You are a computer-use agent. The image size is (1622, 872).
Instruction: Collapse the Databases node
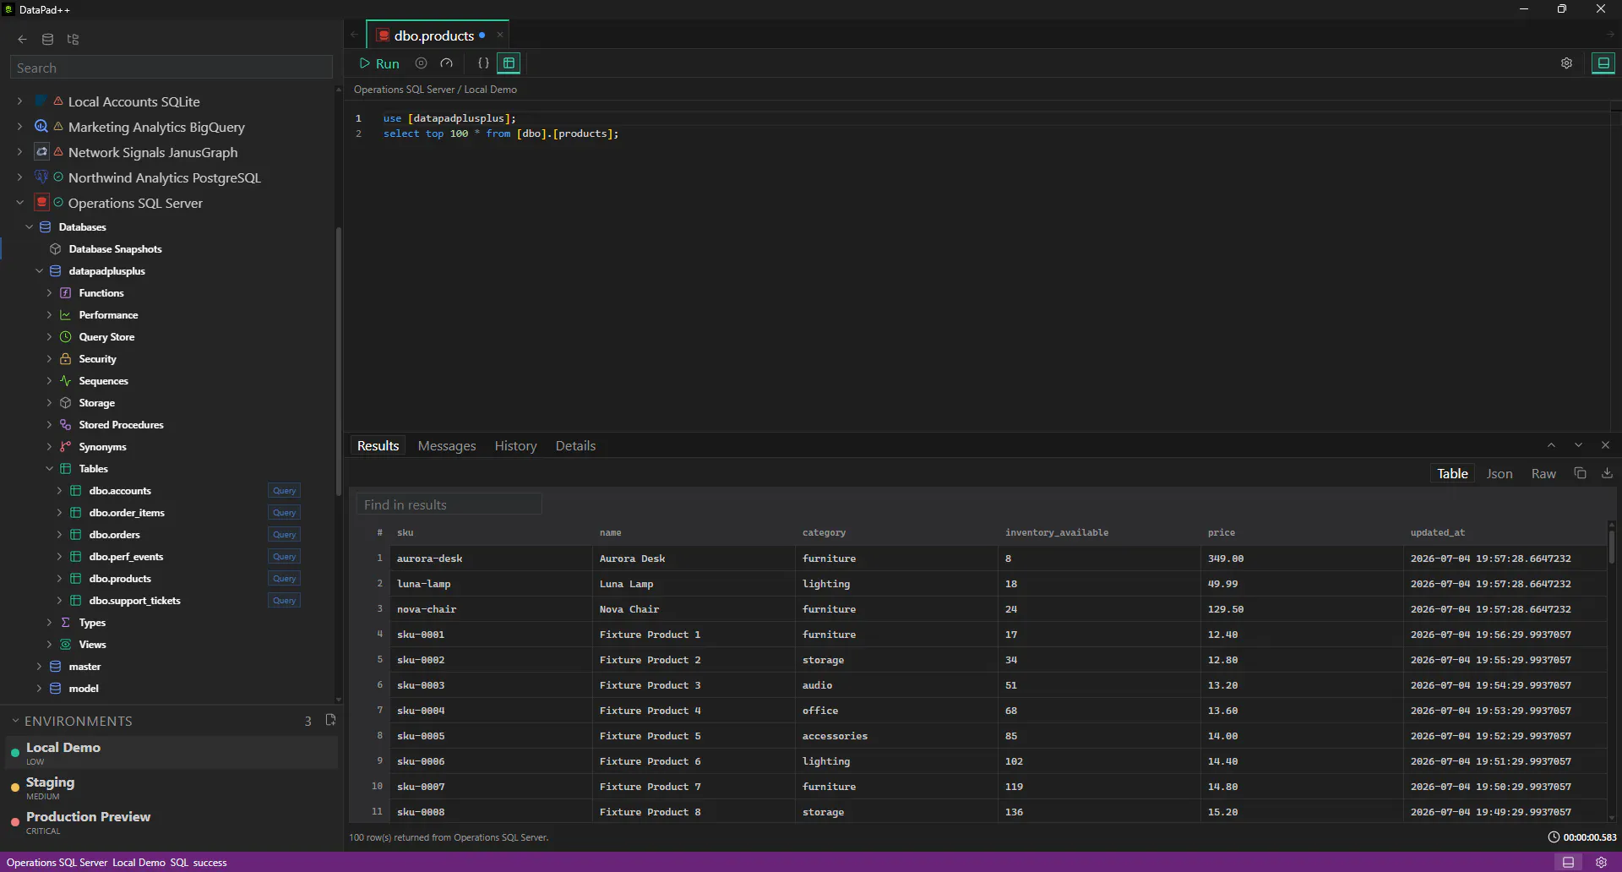coord(30,227)
